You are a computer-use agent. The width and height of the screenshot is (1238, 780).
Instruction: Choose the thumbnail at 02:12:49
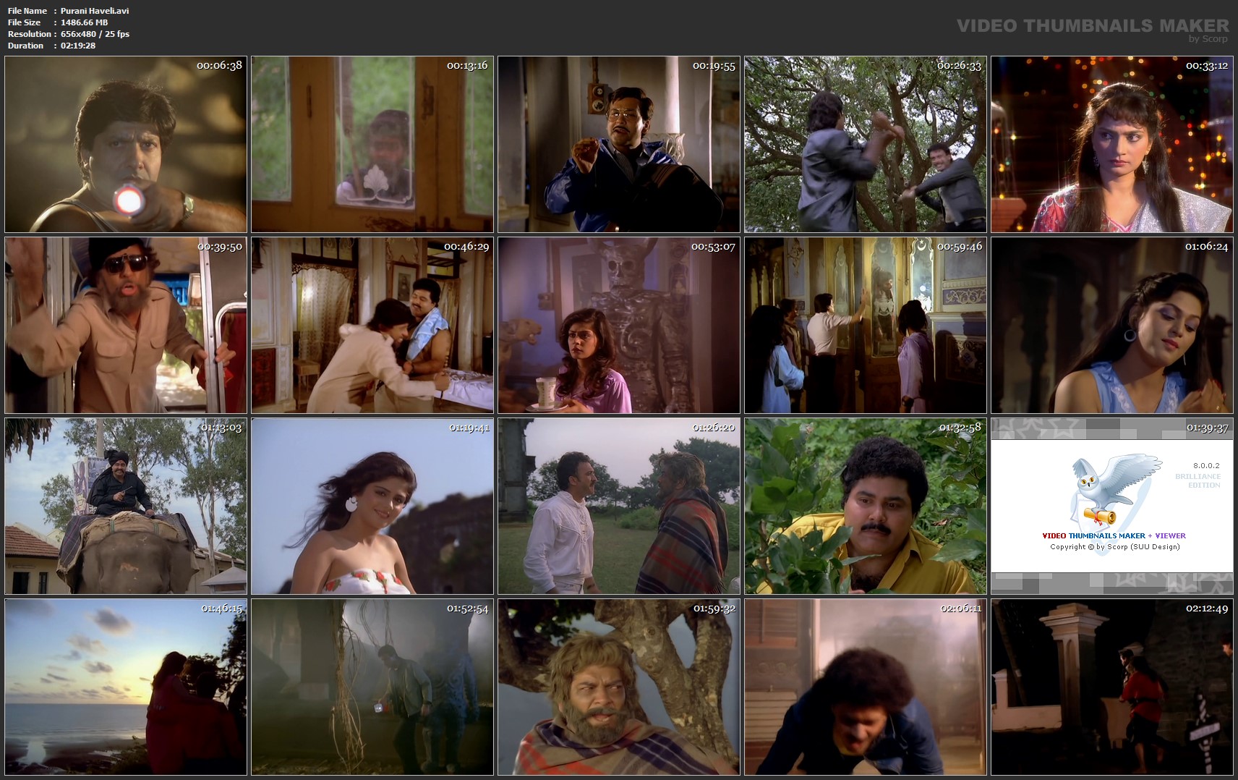pos(1112,687)
